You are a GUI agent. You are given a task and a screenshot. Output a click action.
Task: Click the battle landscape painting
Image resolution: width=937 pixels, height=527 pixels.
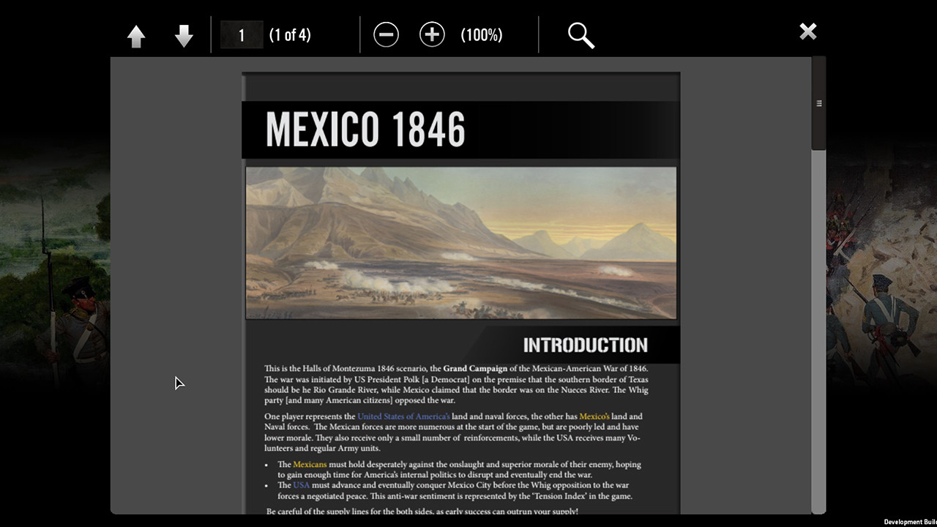click(461, 242)
